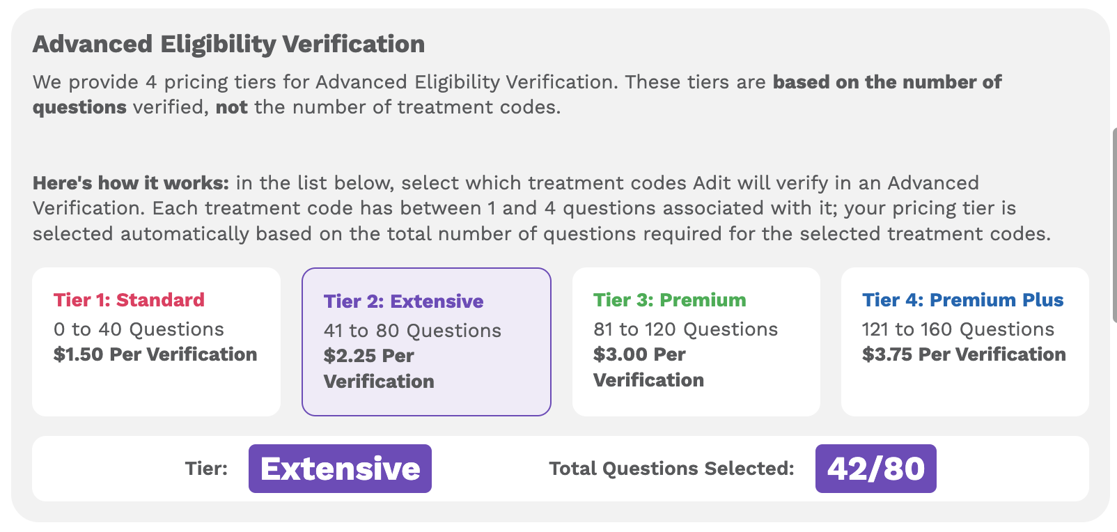Click the $1.50 Per Verification price text
Screen dimensions: 1117x532
[x=155, y=354]
